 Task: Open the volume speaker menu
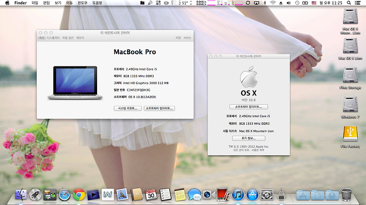tap(289, 3)
